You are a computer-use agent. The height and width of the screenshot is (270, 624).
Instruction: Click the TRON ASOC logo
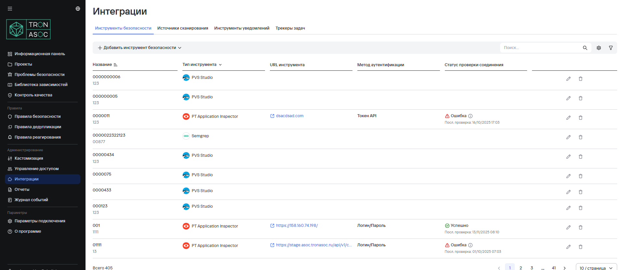point(28,29)
